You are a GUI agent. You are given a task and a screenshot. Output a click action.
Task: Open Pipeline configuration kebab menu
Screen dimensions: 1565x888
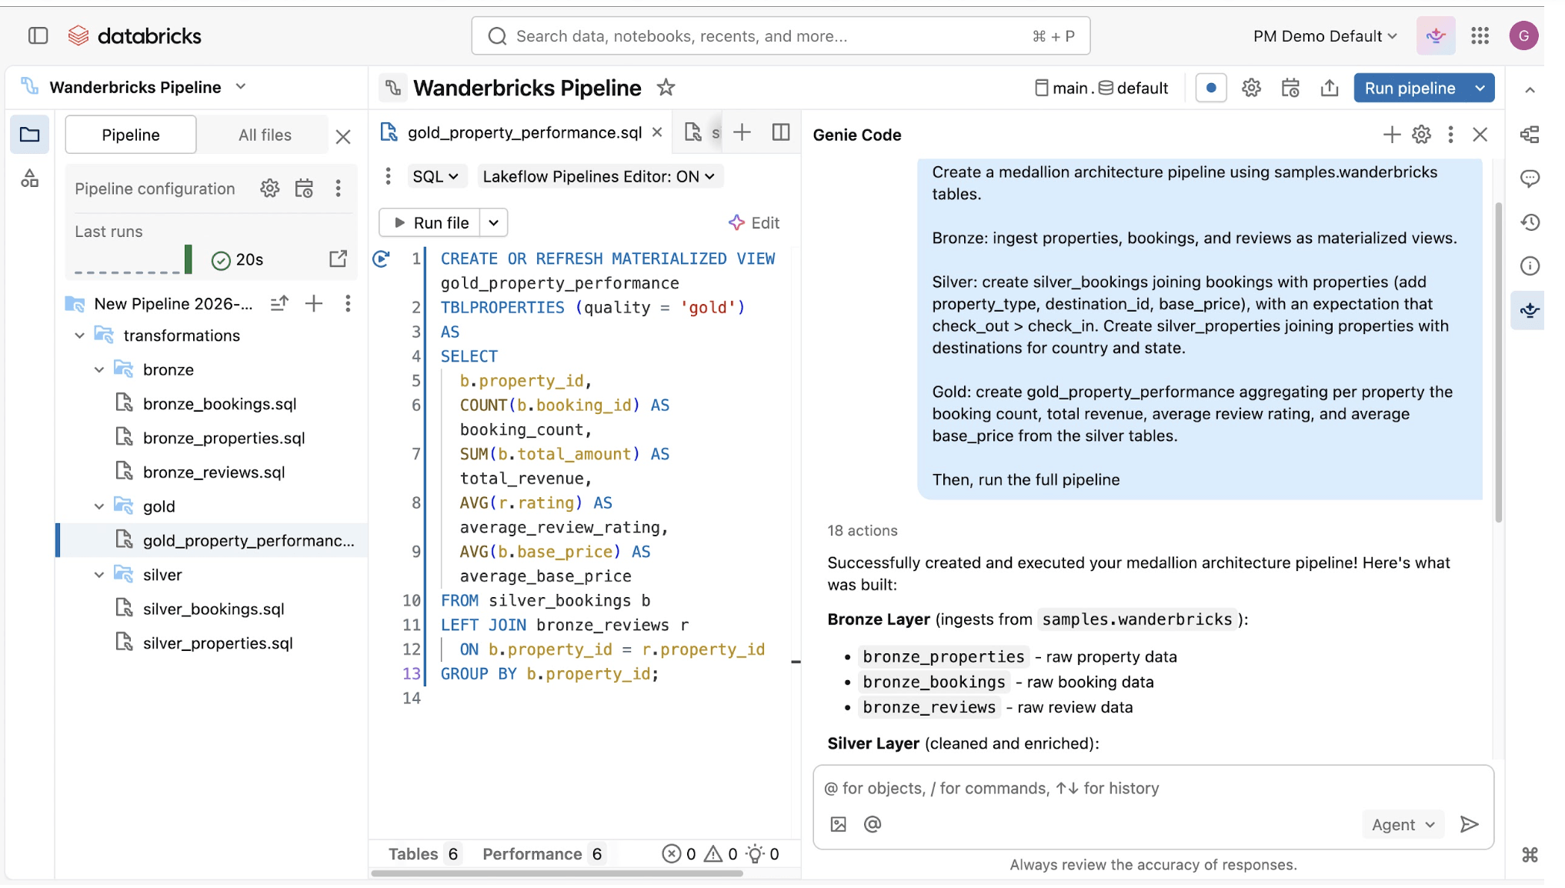(338, 189)
